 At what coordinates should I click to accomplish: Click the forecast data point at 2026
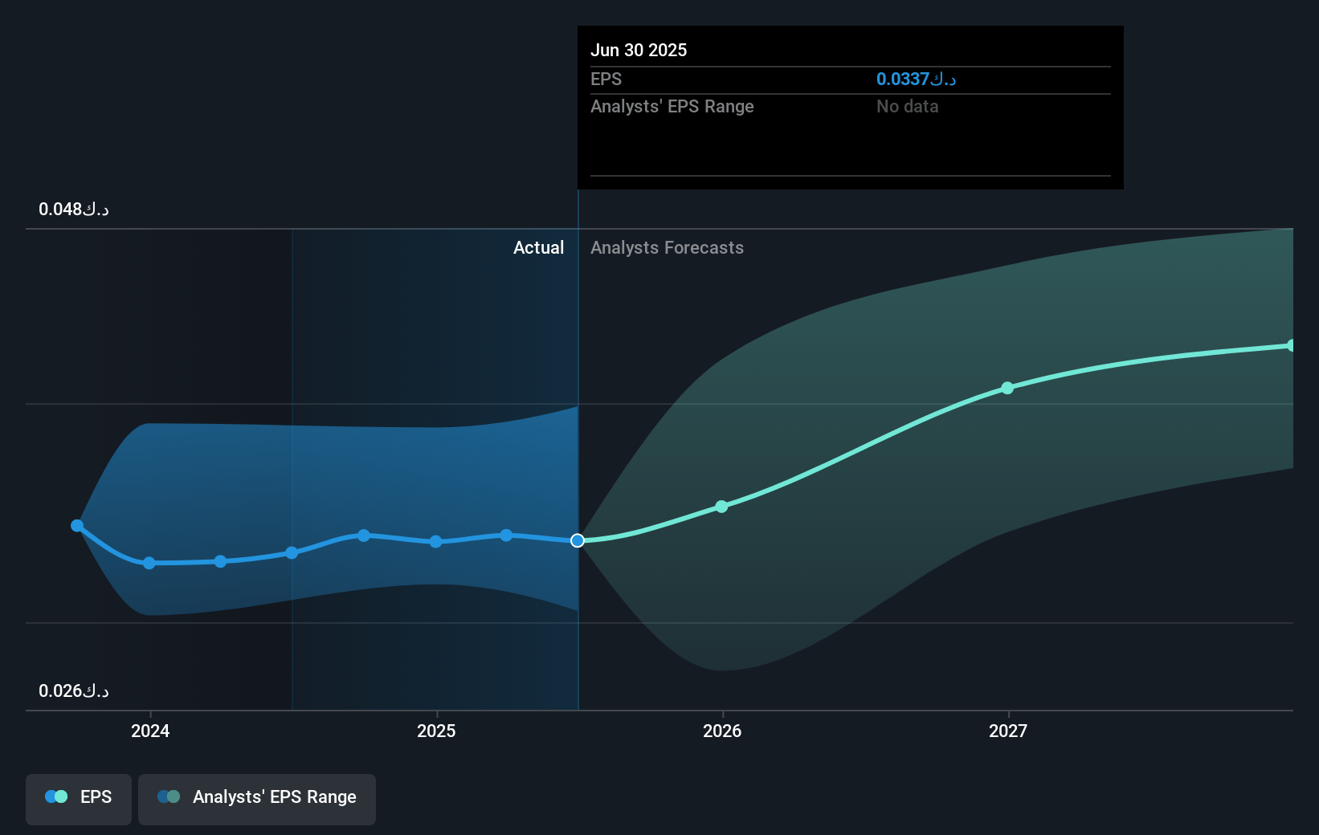(721, 507)
